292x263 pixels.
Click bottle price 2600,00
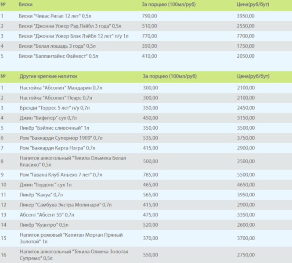point(246,225)
